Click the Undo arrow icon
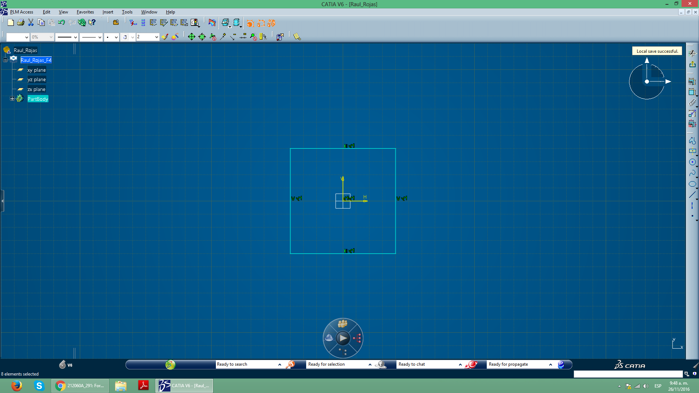The width and height of the screenshot is (699, 393). coord(62,23)
